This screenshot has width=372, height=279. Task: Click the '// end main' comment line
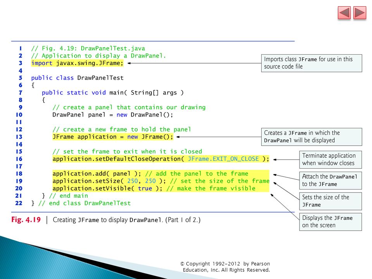[x=69, y=196]
